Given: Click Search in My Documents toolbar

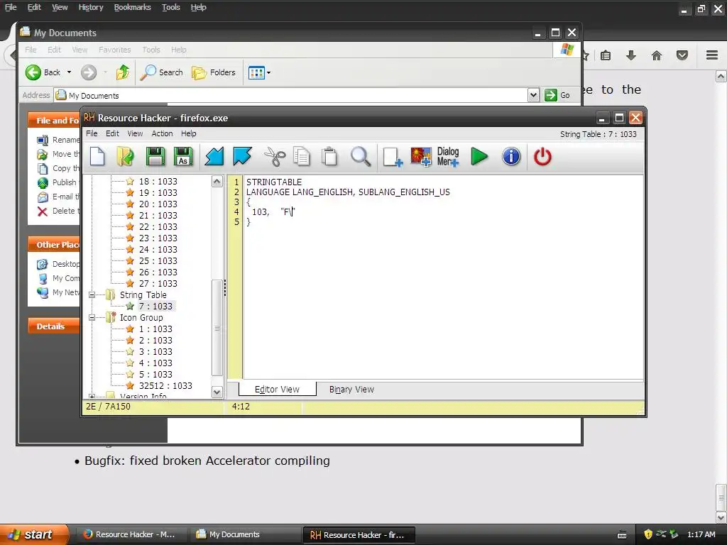Looking at the screenshot, I should click(x=162, y=72).
